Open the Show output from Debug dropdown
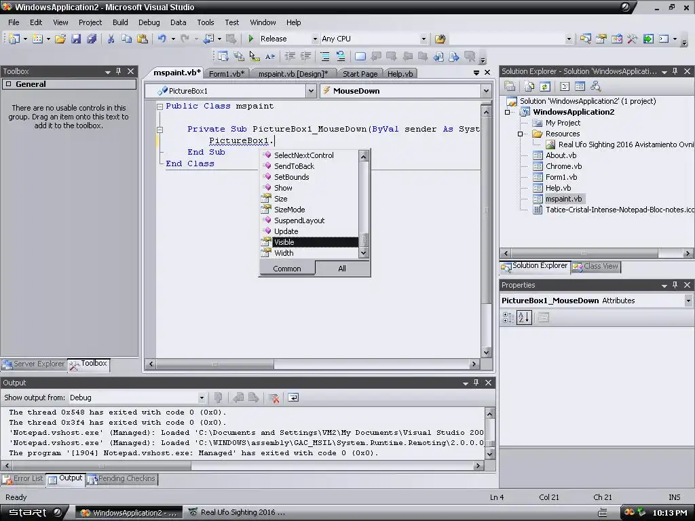 point(202,398)
